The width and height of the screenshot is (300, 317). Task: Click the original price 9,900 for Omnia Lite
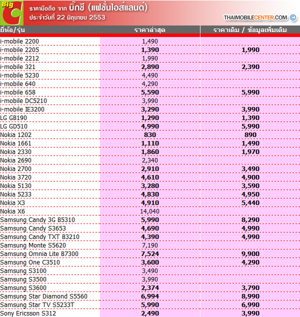pos(250,254)
